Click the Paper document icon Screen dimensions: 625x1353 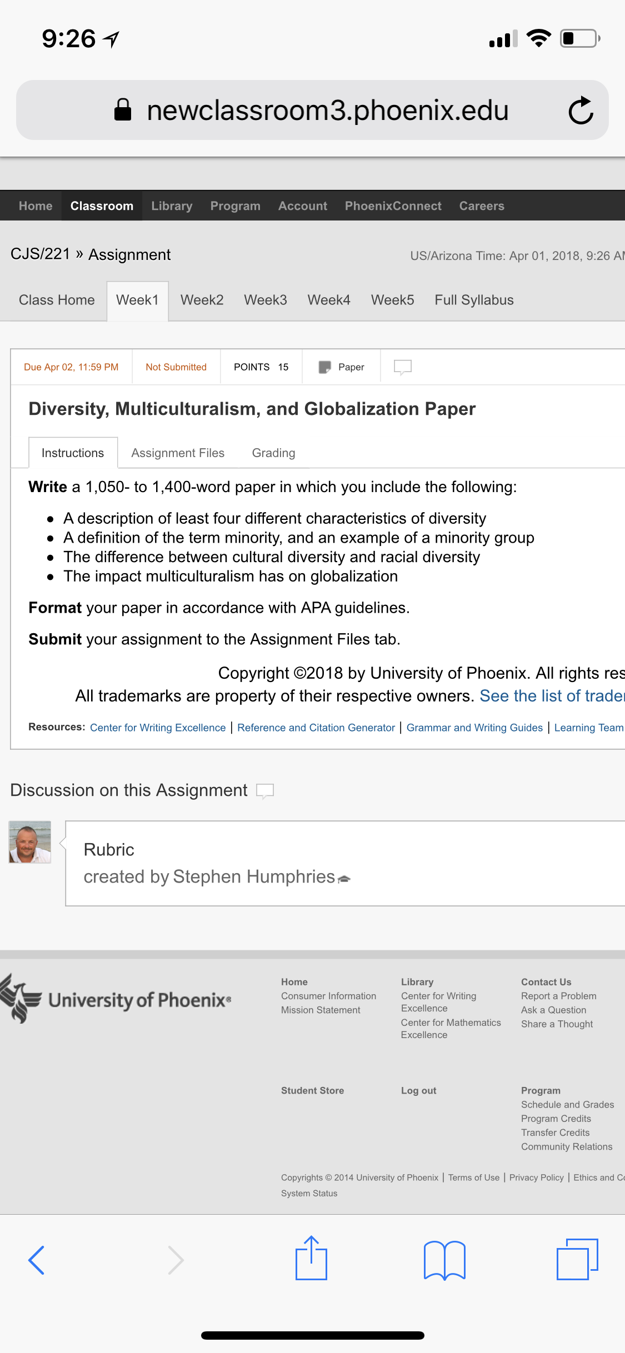(324, 367)
